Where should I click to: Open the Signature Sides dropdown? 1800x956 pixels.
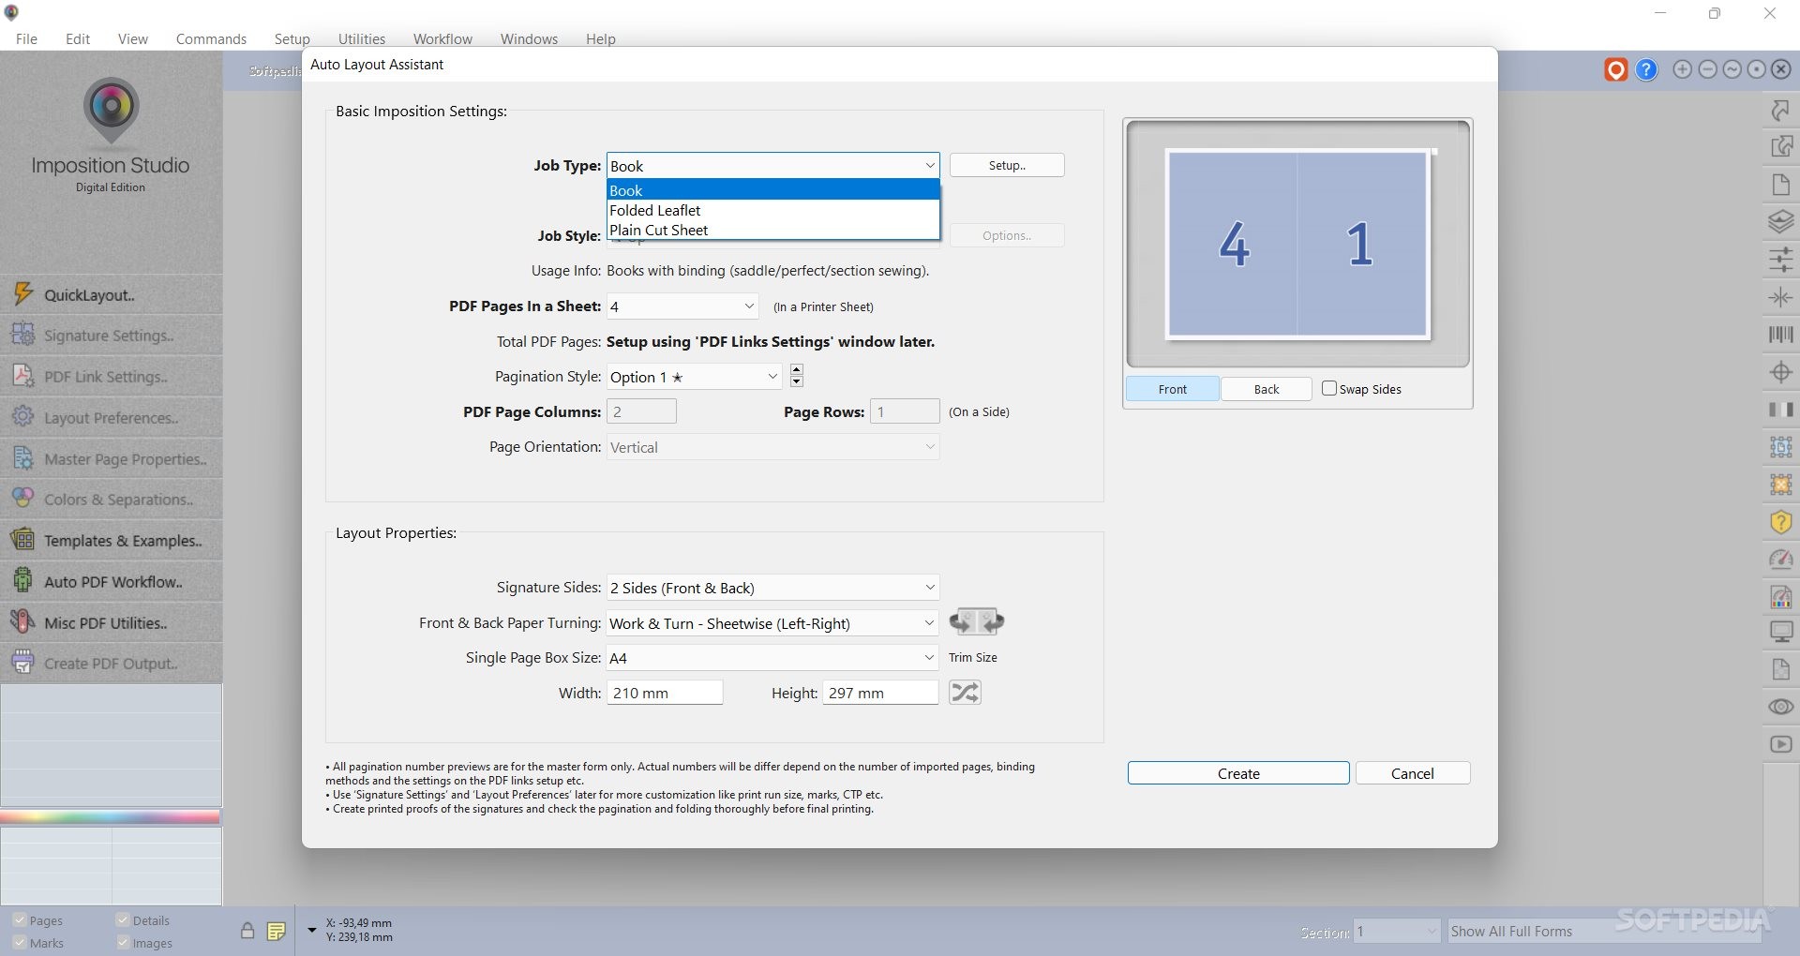click(773, 588)
